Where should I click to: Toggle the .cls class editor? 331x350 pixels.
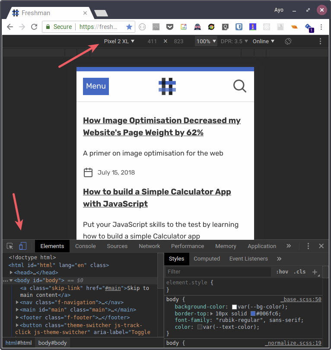(x=299, y=272)
